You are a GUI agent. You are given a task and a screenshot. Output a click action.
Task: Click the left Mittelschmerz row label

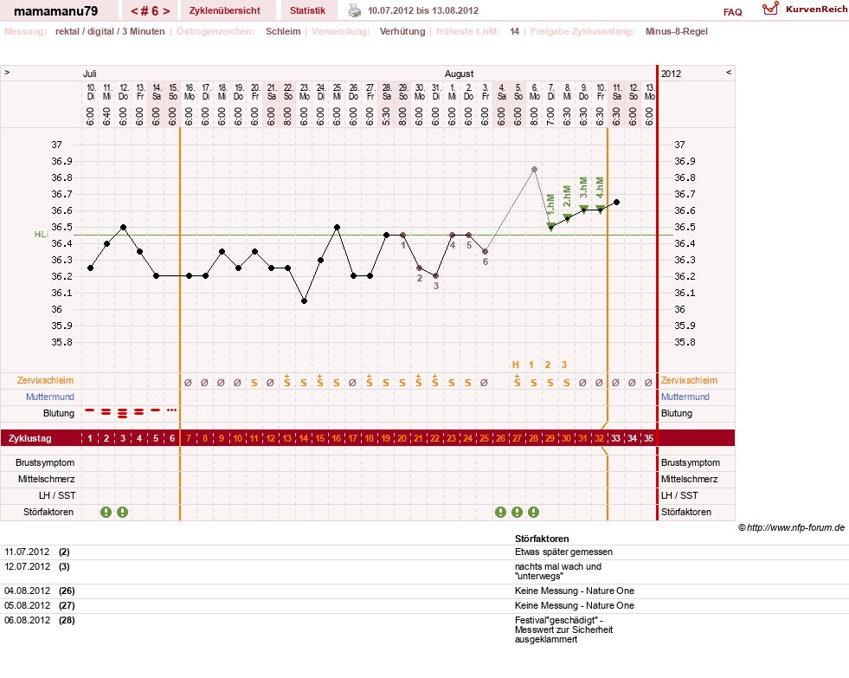(46, 479)
